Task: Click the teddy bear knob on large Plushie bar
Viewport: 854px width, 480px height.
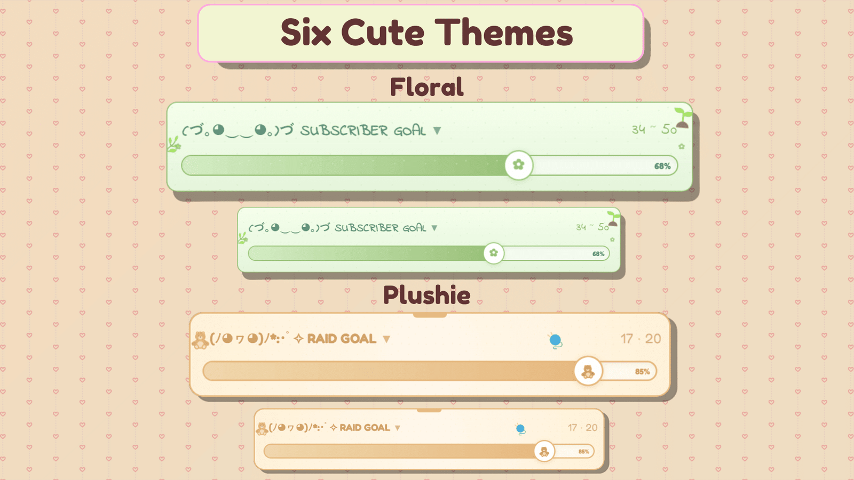Action: 588,371
